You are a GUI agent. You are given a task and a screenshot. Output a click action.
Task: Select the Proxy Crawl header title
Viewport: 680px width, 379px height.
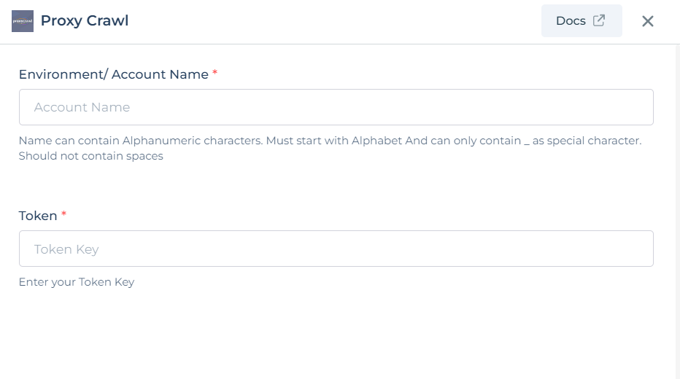click(85, 20)
